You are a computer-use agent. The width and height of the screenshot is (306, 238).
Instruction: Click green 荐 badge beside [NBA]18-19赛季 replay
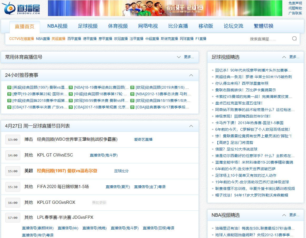71,87
